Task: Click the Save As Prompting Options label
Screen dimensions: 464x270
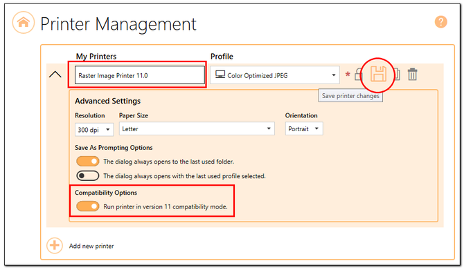Action: click(114, 148)
